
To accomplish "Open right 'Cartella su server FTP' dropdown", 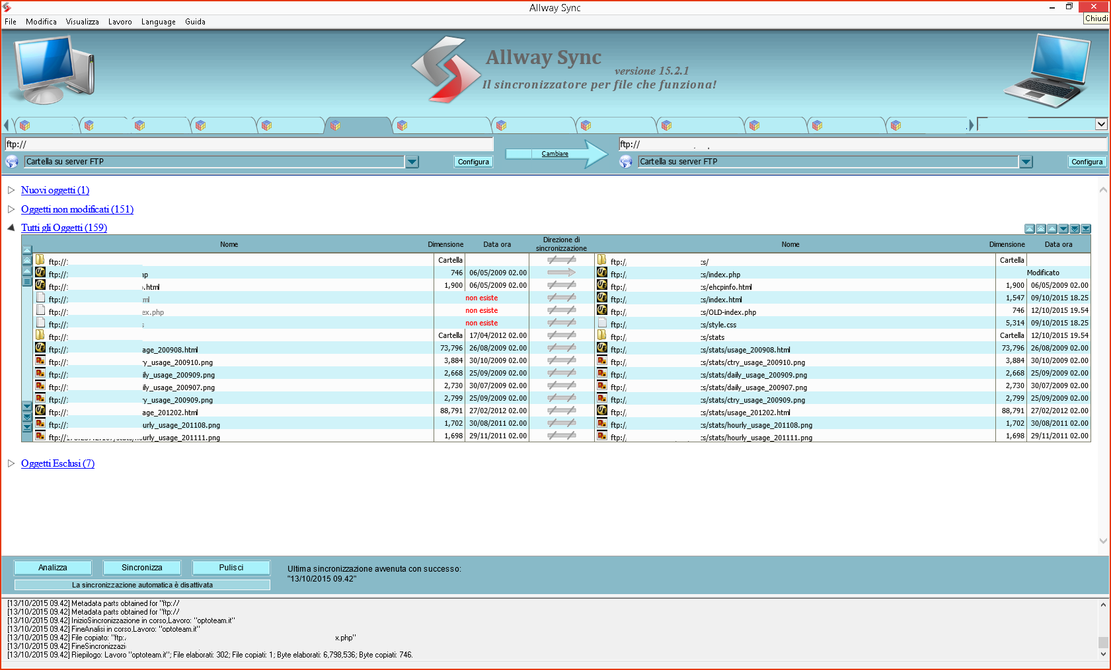I will point(1026,162).
